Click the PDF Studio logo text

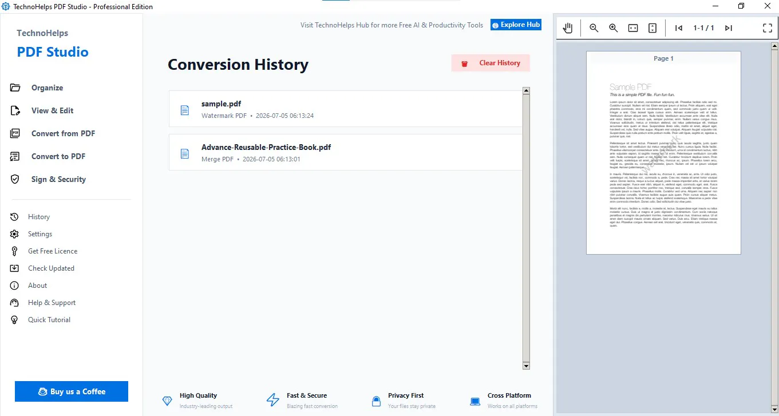click(x=53, y=52)
